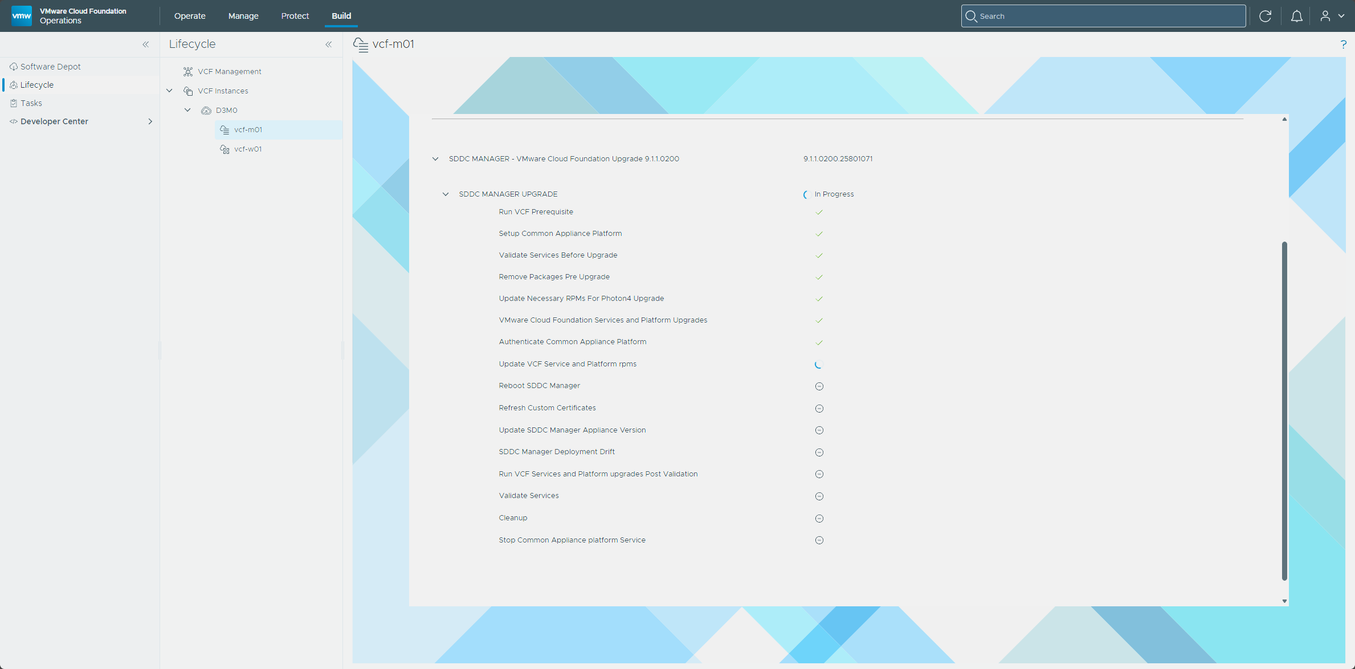Click the Search input field
The image size is (1355, 669).
(x=1103, y=16)
